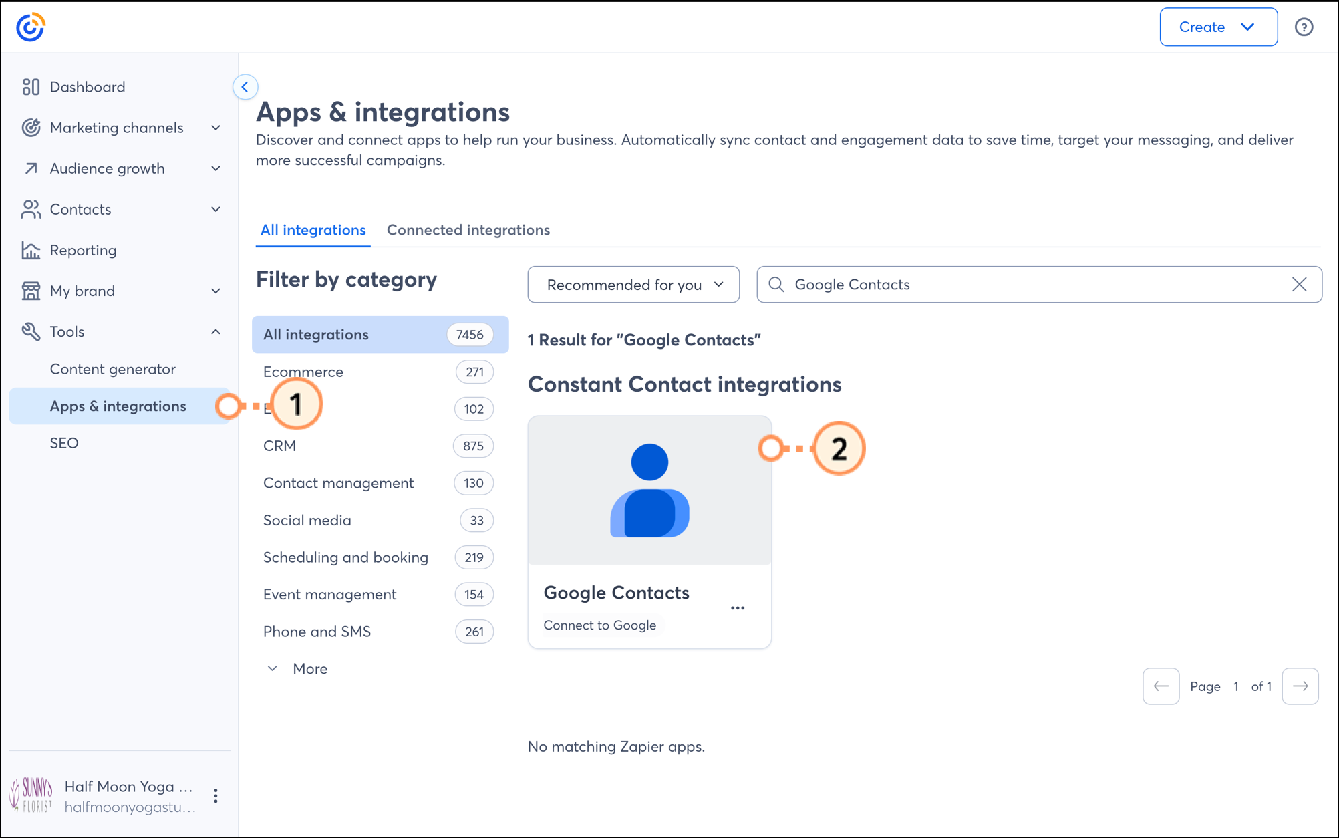Screen dimensions: 1339x838
Task: Expand the My brand chevron
Action: pyautogui.click(x=216, y=291)
